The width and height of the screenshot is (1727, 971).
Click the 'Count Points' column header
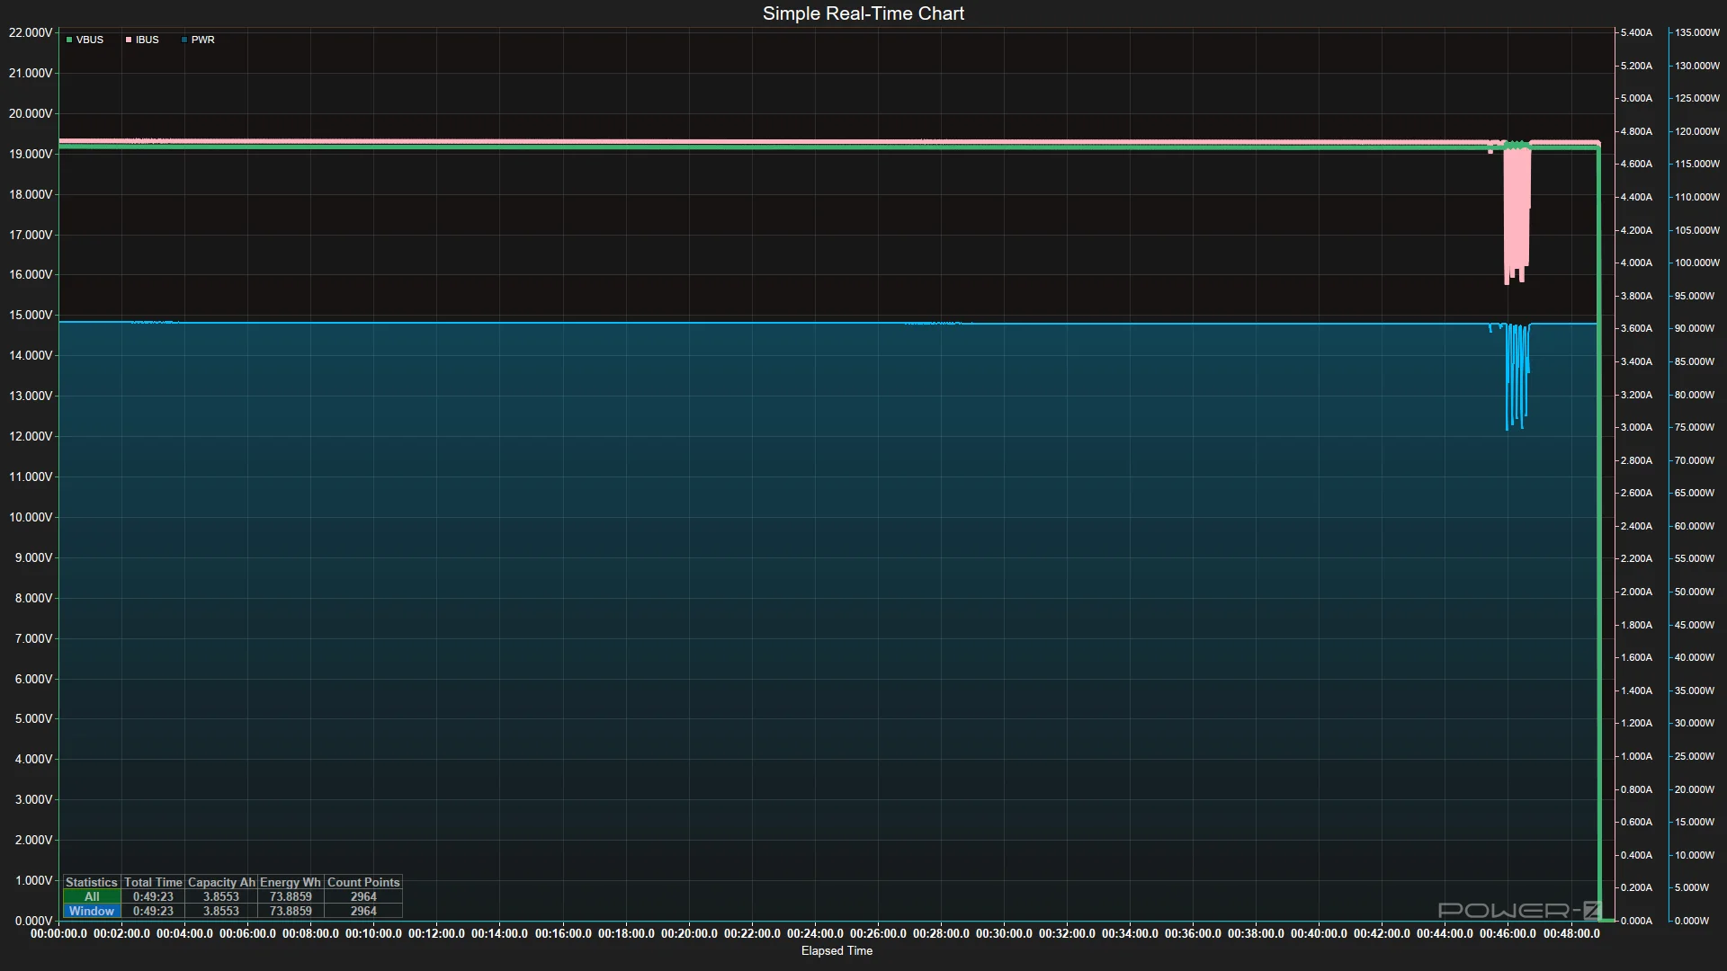coord(363,882)
